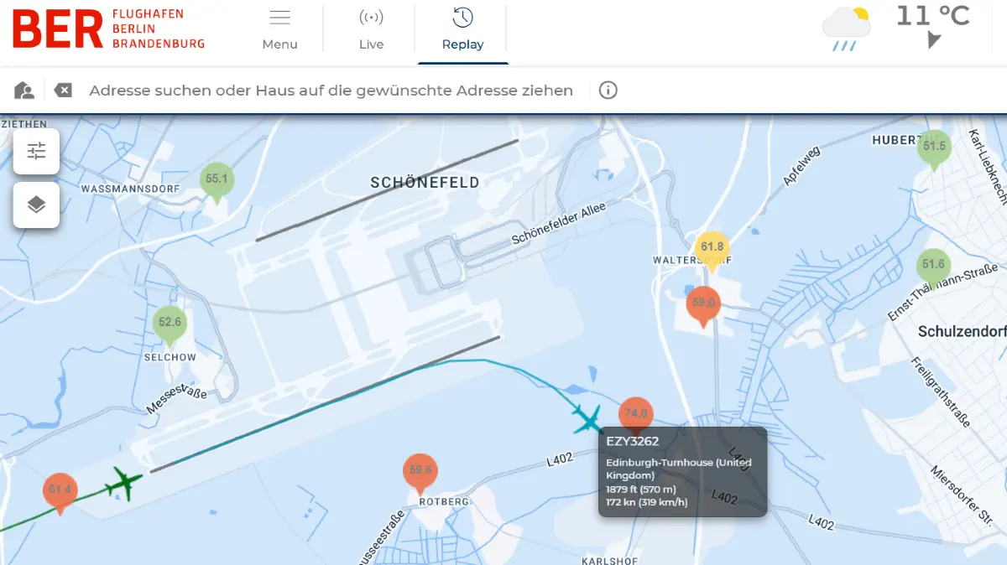The width and height of the screenshot is (1007, 565).
Task: Switch to Live mode
Action: 371,30
